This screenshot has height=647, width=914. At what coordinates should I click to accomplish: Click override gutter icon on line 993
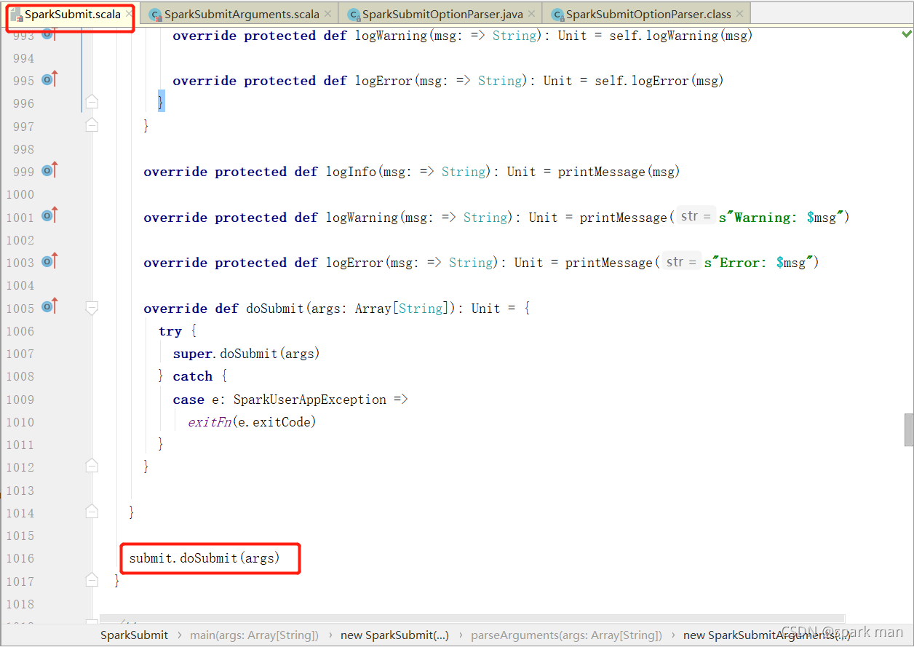[49, 33]
